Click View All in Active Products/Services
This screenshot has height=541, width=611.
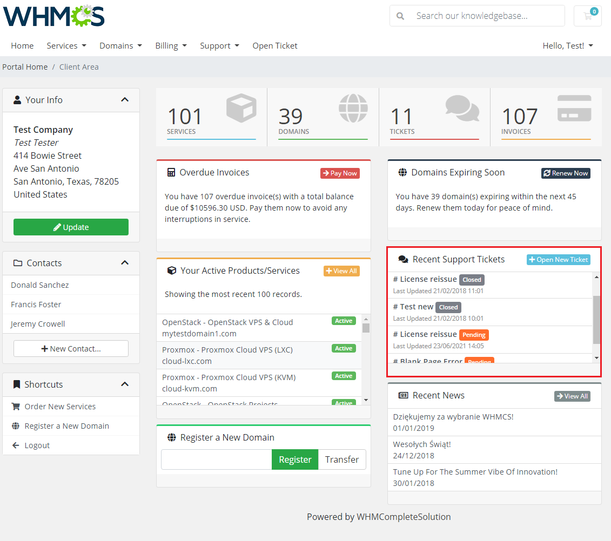pyautogui.click(x=341, y=270)
